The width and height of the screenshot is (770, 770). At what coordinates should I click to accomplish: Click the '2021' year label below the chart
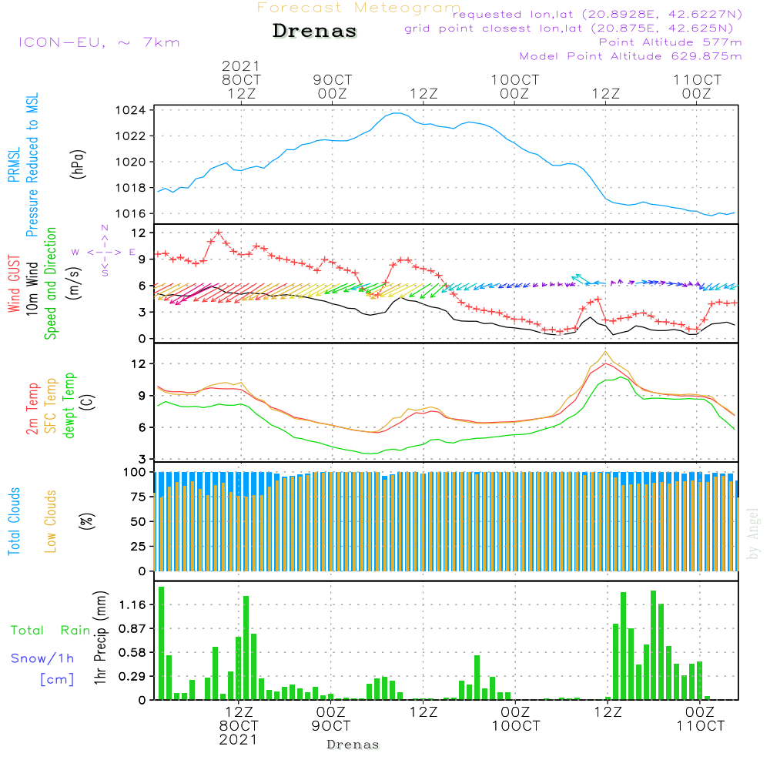click(239, 740)
